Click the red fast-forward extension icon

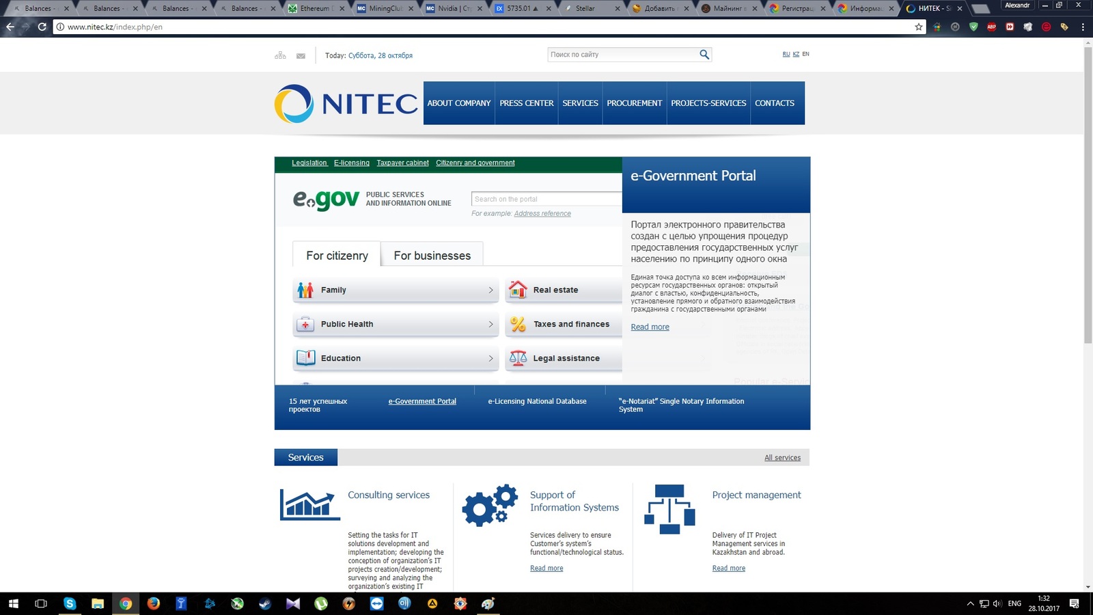pyautogui.click(x=1010, y=27)
